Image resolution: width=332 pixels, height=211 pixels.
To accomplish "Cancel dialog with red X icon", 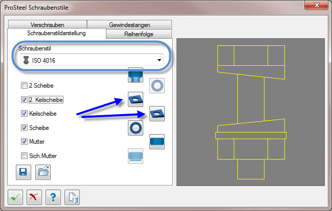I will pyautogui.click(x=34, y=197).
